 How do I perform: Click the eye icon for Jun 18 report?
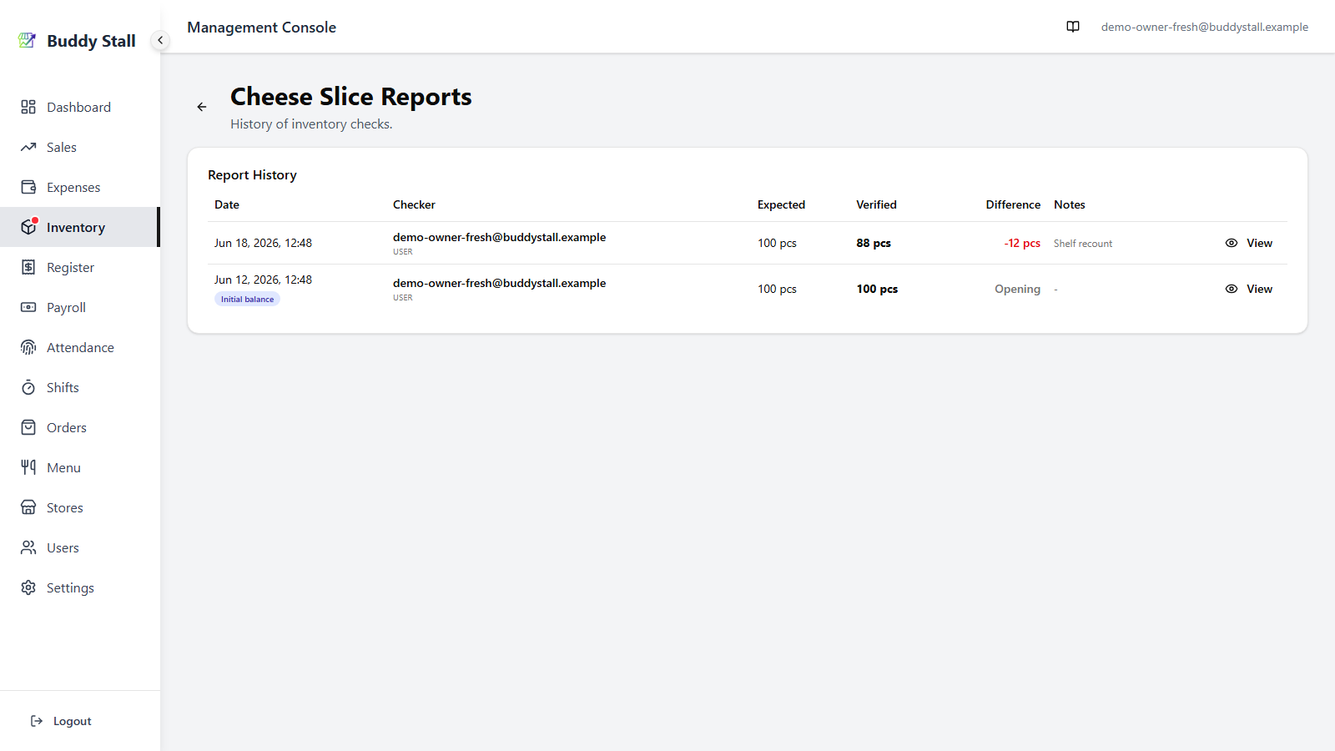[x=1232, y=243]
